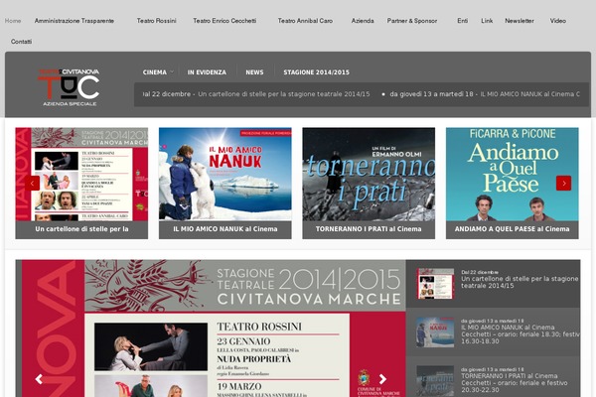596x397 pixels.
Task: Open the Link menu item
Action: point(487,21)
